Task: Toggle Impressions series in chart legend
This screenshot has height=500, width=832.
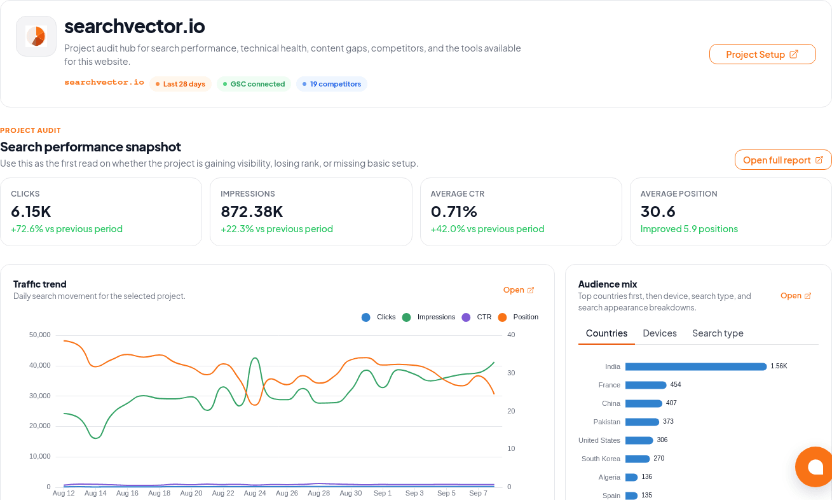Action: pos(428,317)
